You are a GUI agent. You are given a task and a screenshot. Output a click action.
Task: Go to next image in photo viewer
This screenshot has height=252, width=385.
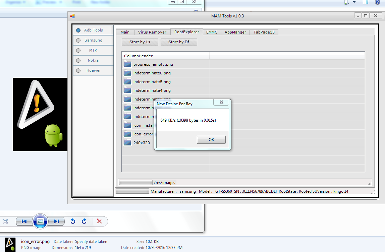click(56, 221)
